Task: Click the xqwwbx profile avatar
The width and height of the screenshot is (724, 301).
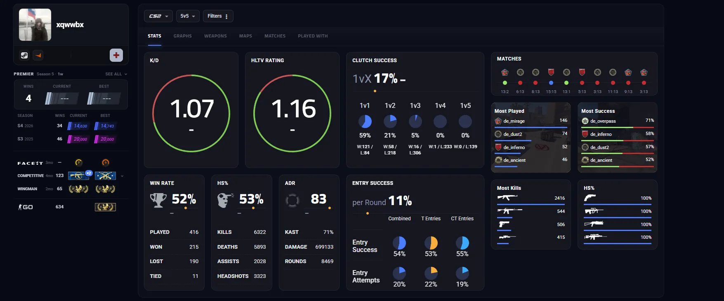Action: [x=35, y=25]
